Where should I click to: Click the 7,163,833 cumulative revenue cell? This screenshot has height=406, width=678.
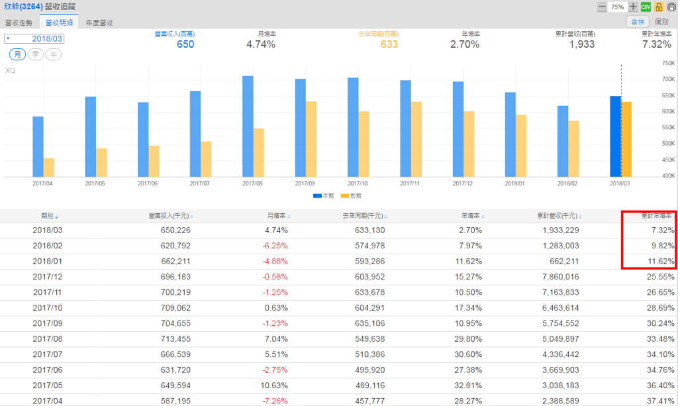[x=561, y=293]
